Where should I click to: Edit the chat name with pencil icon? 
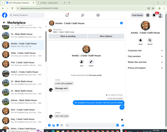[91, 62]
